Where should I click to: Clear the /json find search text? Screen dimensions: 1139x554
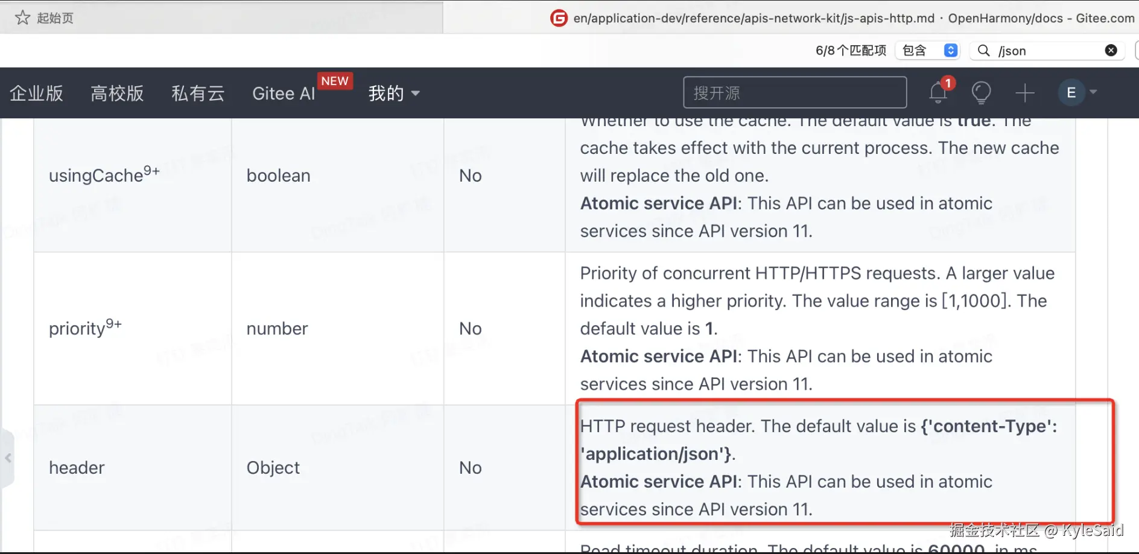[x=1111, y=51]
